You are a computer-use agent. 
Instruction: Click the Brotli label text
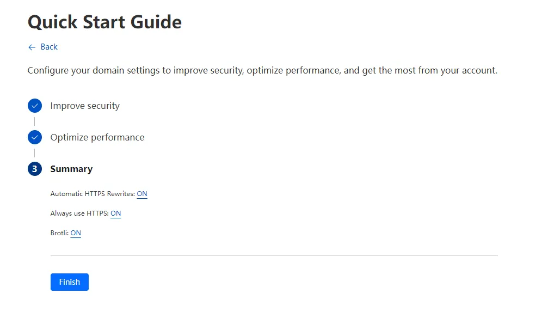[x=59, y=233]
